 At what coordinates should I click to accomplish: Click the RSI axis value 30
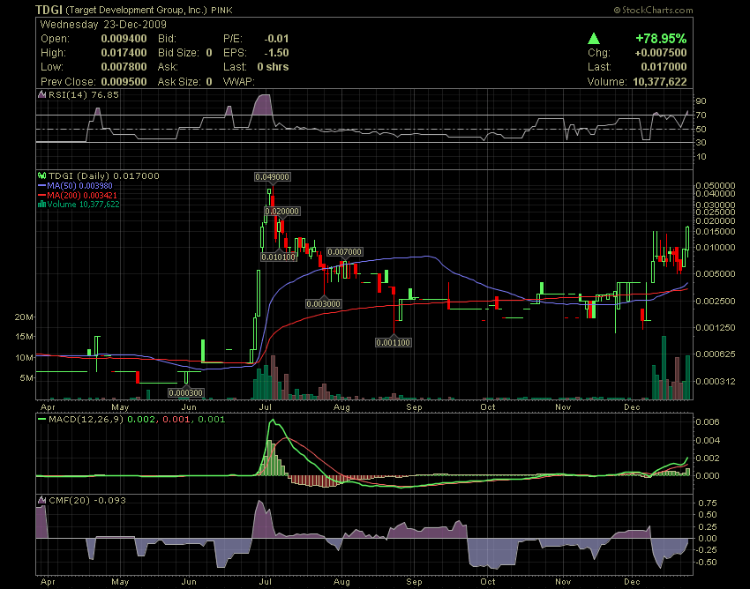pos(701,143)
